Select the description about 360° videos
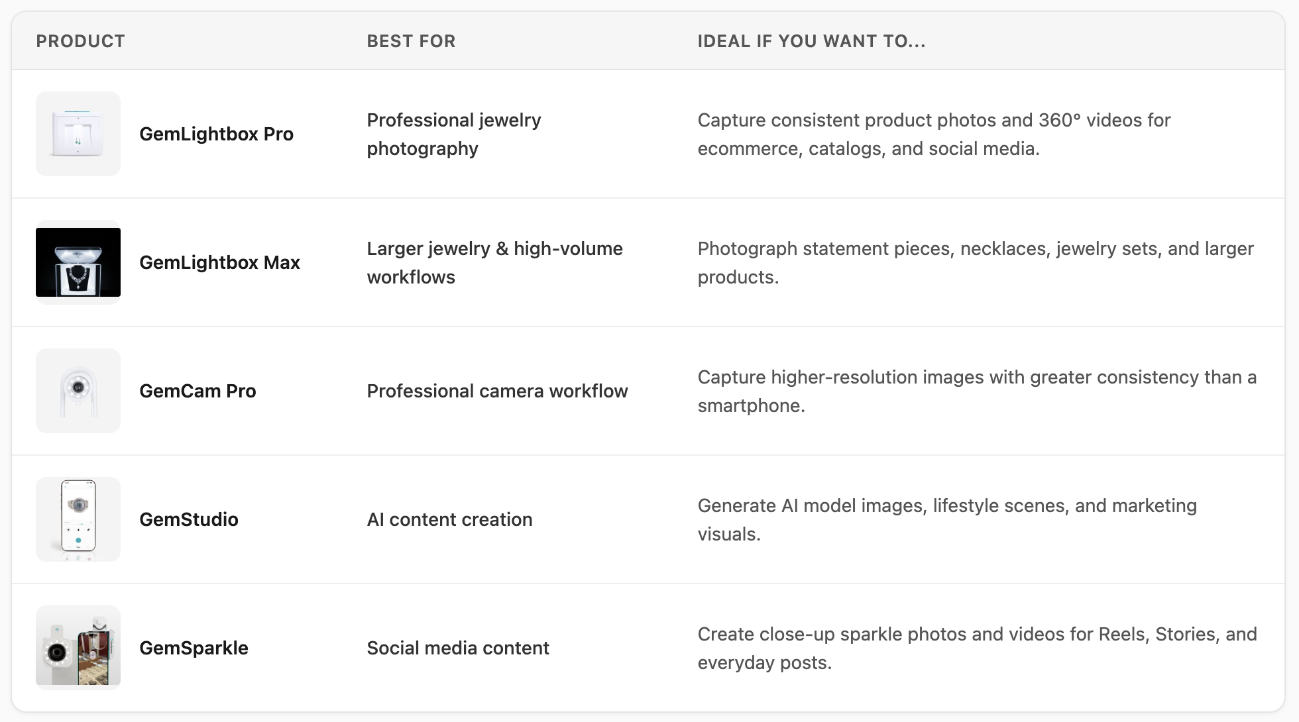 (x=934, y=134)
